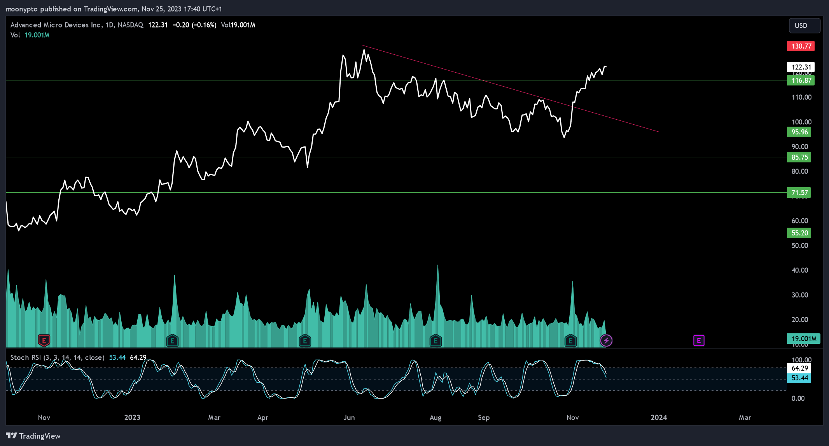The width and height of the screenshot is (829, 446).
Task: Click the Sep label on time axis
Action: [x=484, y=417]
